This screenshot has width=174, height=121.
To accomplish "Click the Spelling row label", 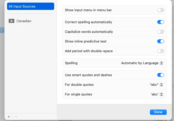I will (71, 63).
